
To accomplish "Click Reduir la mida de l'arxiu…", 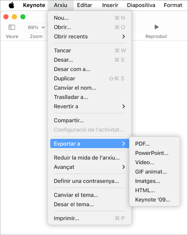I will [x=90, y=158].
